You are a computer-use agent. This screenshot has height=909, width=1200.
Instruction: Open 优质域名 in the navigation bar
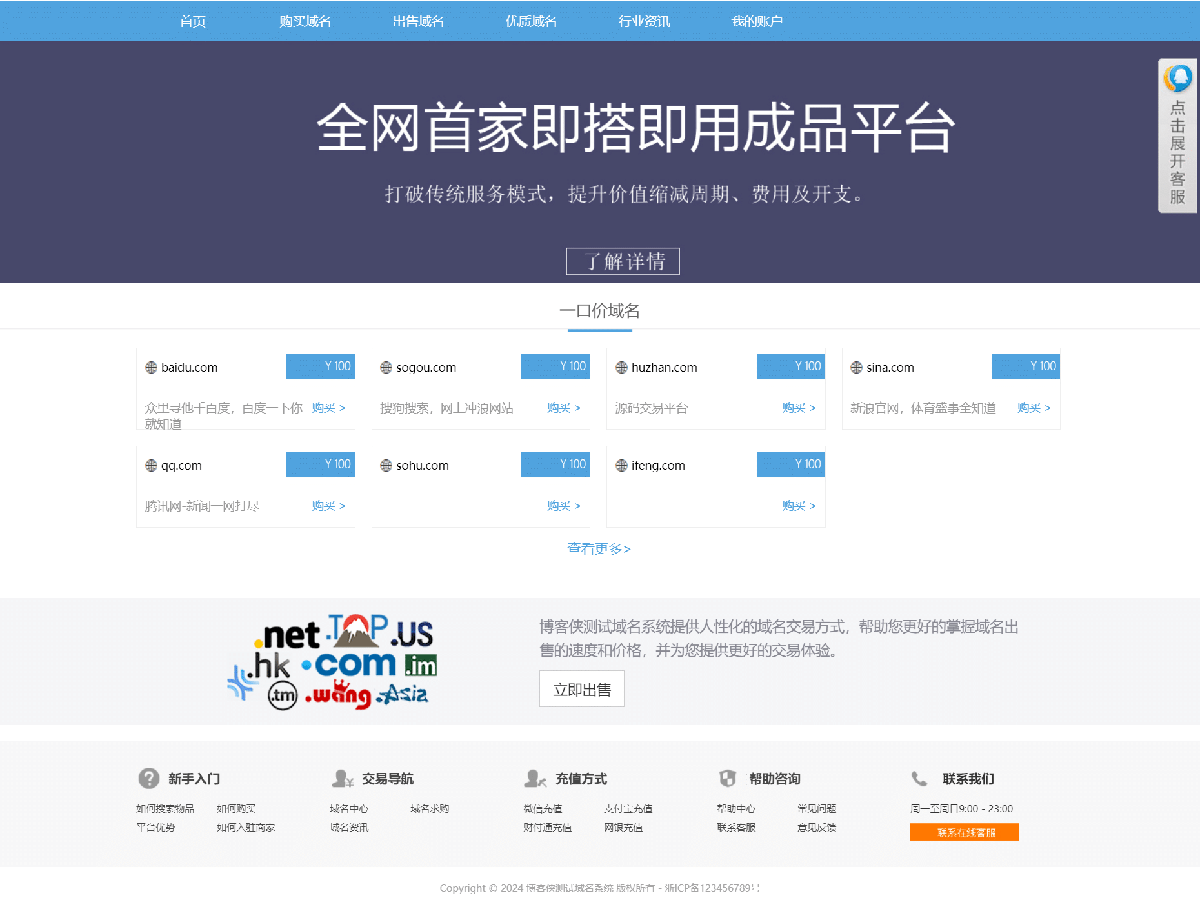pyautogui.click(x=531, y=21)
